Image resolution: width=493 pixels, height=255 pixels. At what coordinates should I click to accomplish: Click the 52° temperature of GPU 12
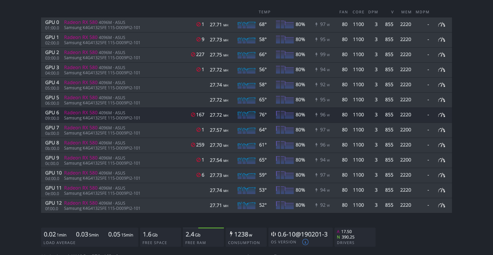[x=263, y=205]
